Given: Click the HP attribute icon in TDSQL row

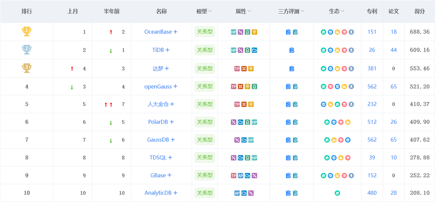Looking at the screenshot, I should [x=255, y=158].
